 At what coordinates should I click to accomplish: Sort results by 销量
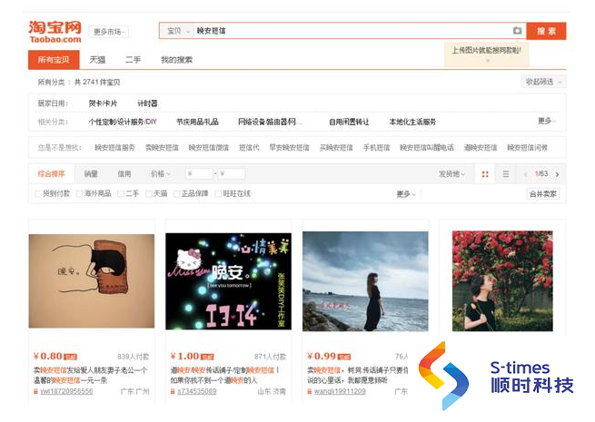pos(91,174)
